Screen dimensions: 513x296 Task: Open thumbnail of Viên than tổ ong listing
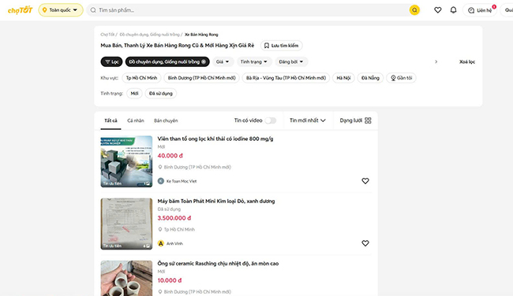pyautogui.click(x=126, y=161)
